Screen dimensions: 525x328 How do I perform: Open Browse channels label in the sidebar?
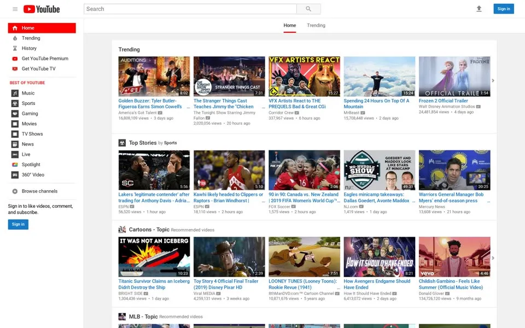39,191
